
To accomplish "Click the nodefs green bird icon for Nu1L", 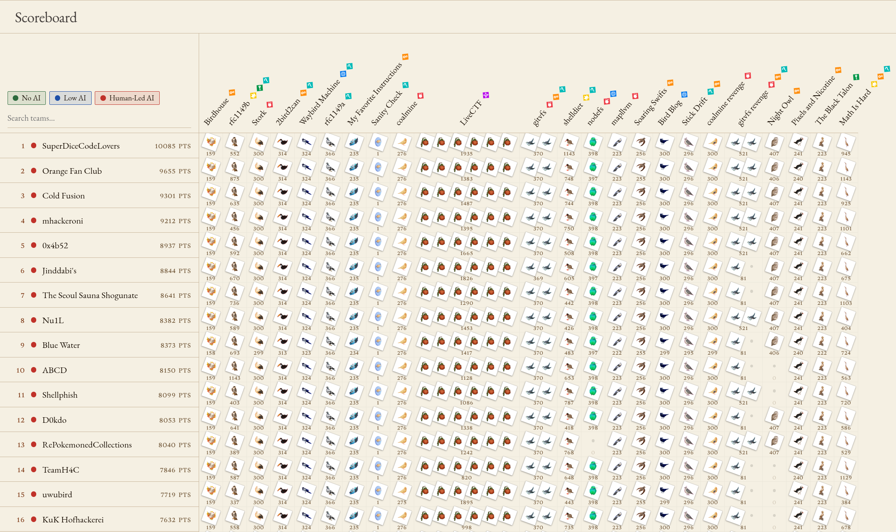I will coord(593,317).
